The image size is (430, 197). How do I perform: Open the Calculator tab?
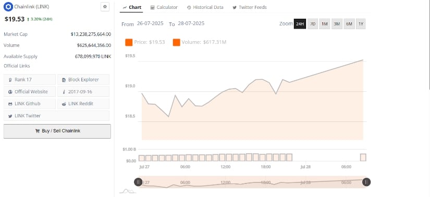click(164, 7)
